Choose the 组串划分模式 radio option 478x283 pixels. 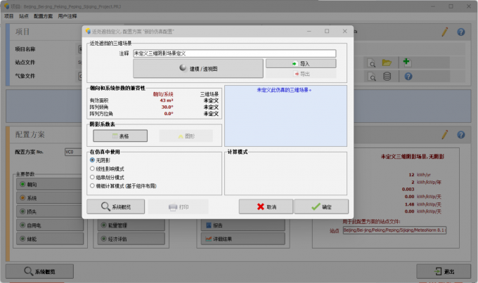92,177
